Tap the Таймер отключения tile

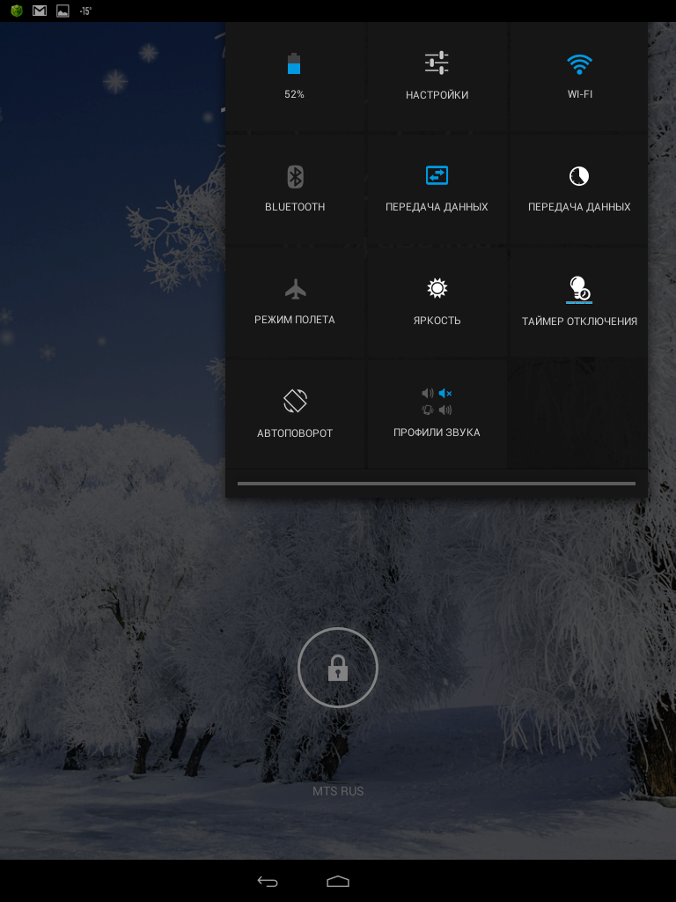tap(579, 302)
